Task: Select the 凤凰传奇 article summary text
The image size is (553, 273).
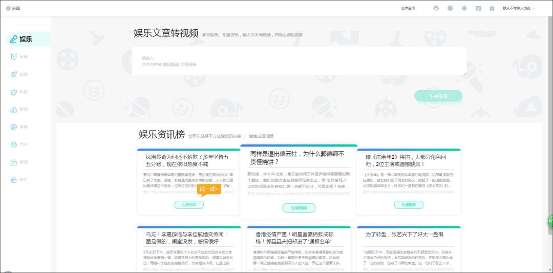Action: click(x=188, y=180)
